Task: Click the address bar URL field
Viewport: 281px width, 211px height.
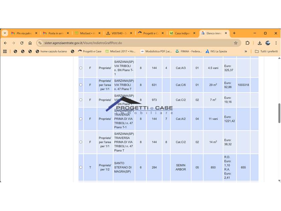Action: coord(134,43)
